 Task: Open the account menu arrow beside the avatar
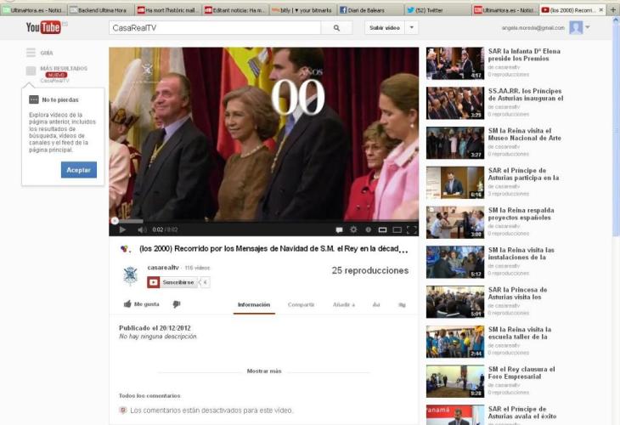click(x=588, y=27)
